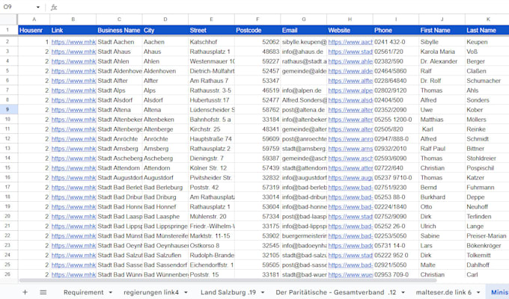509x299 pixels.
Task: Open Land Salzburg .19 tab dropdown arrow
Action: (x=262, y=292)
